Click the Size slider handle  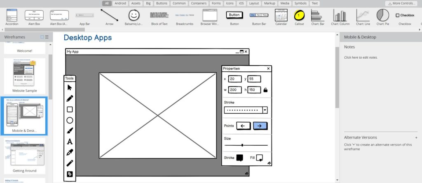(242, 145)
